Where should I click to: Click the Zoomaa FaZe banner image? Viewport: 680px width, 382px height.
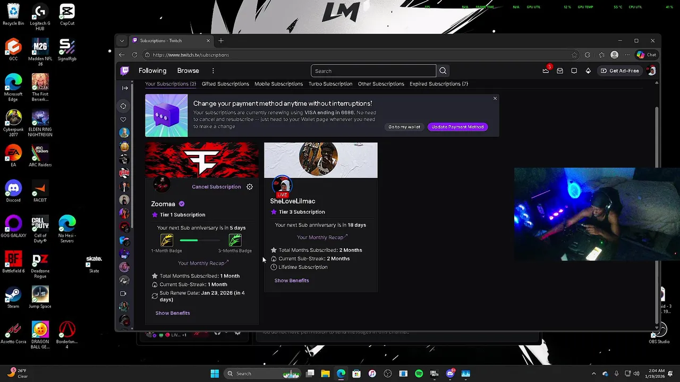(202, 160)
